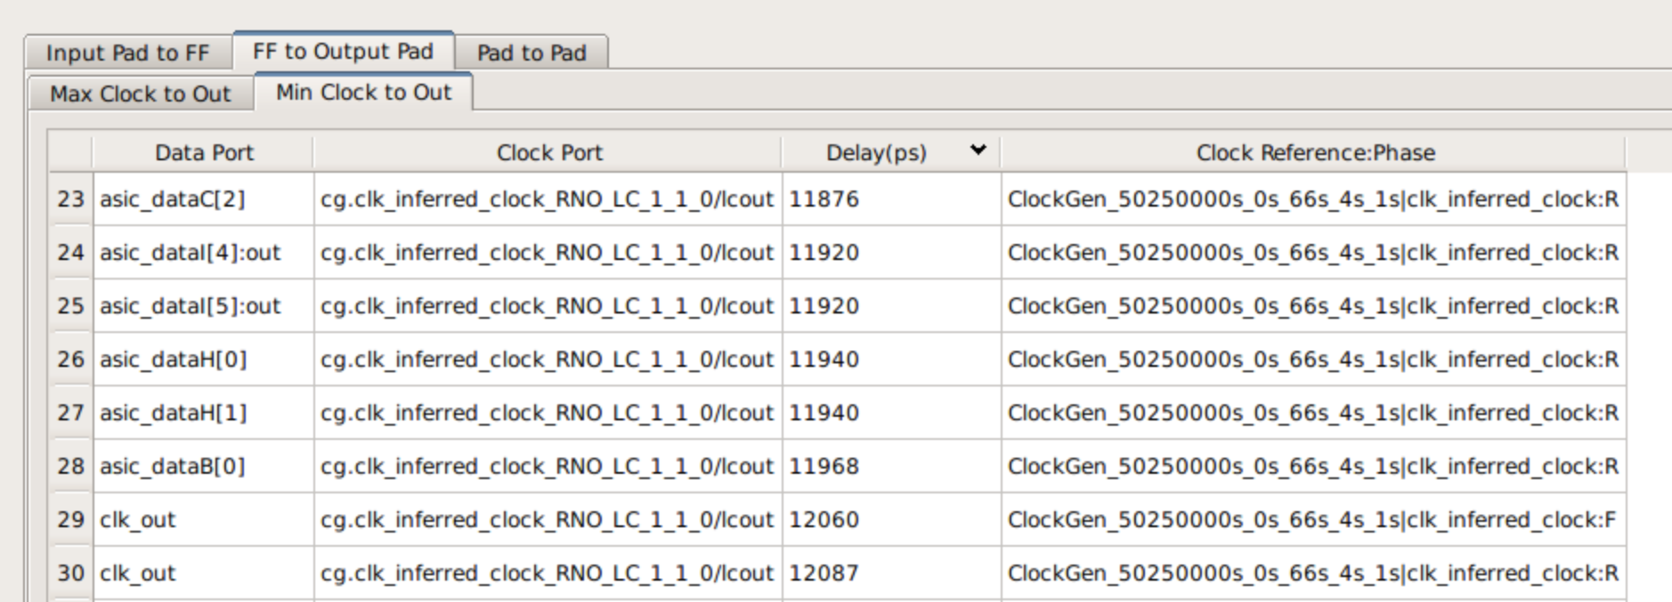This screenshot has height=602, width=1672.
Task: Click the asic_dataI[4]:out cell
Action: click(x=204, y=252)
